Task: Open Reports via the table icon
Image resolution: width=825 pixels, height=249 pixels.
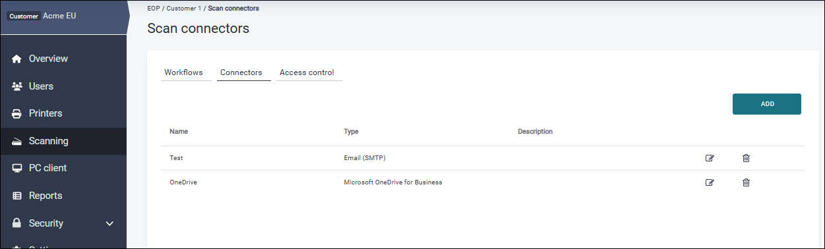Action: pos(17,196)
